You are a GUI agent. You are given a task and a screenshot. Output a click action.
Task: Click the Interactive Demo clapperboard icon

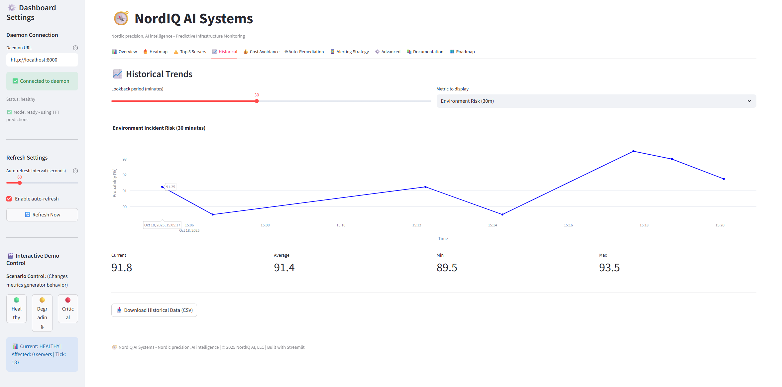click(x=10, y=256)
